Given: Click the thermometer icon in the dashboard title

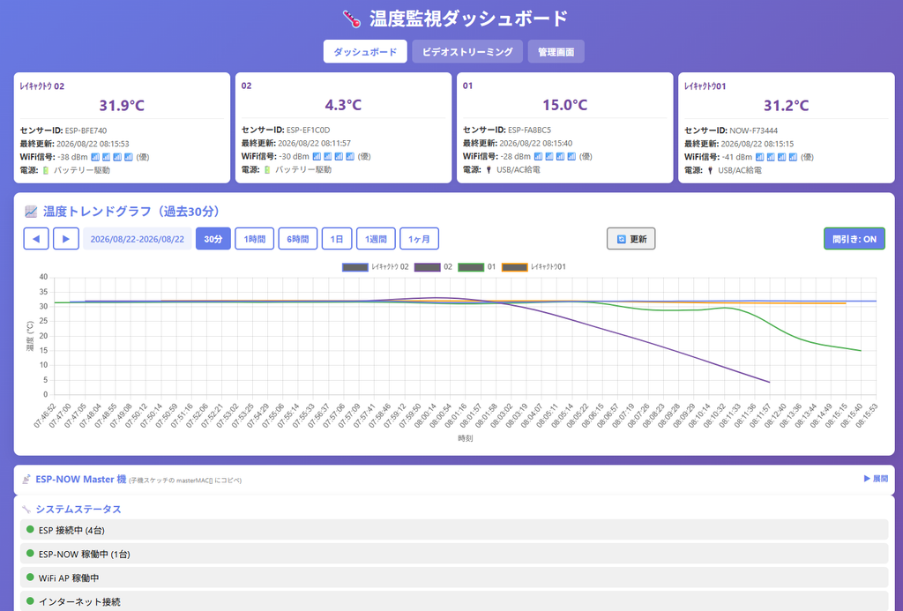Looking at the screenshot, I should pyautogui.click(x=351, y=19).
